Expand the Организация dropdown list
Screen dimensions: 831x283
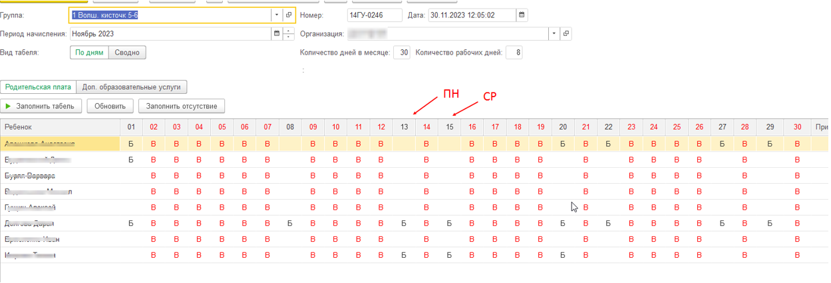click(x=554, y=33)
